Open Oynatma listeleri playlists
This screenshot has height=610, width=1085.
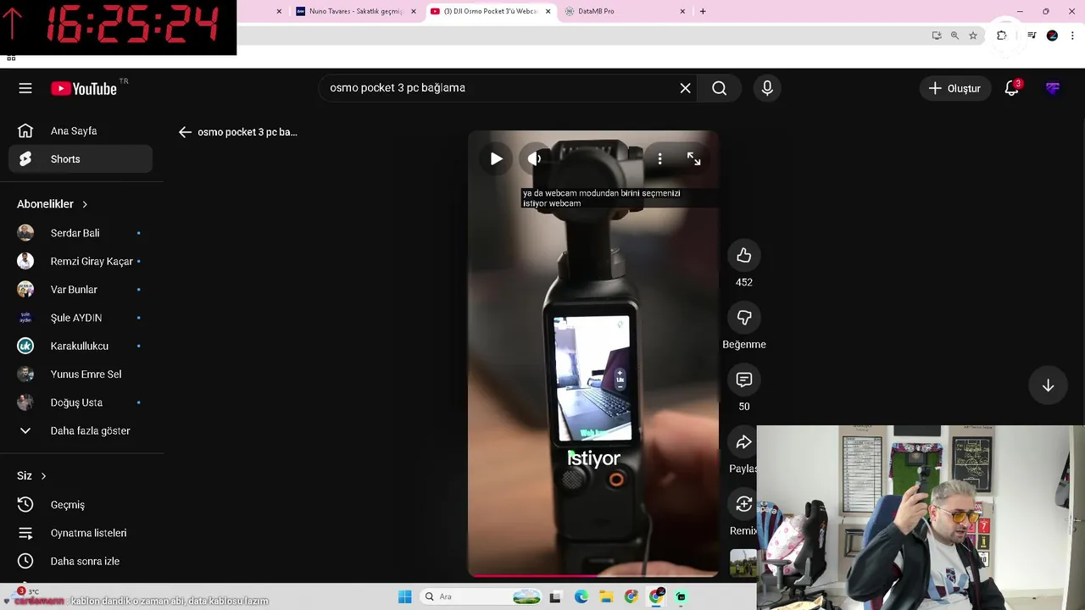(x=81, y=533)
